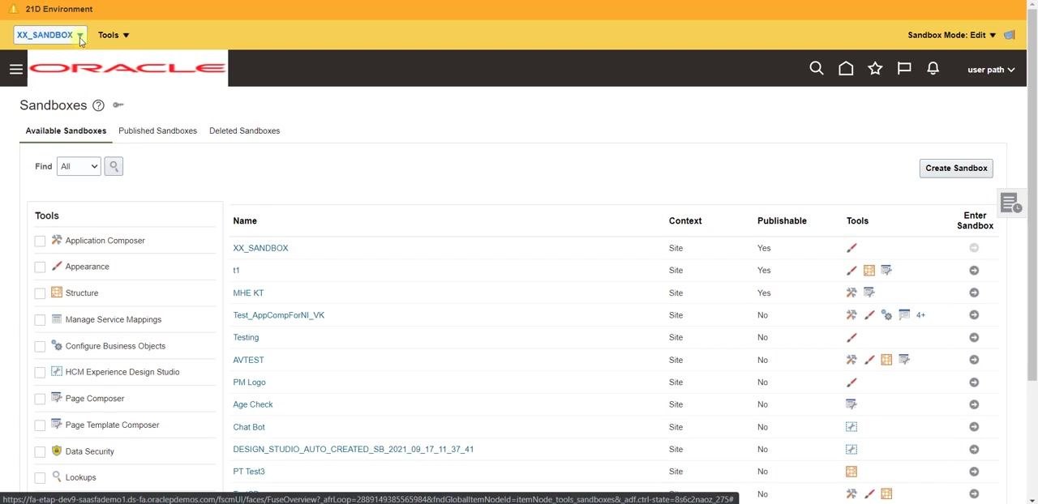Open the AVTEST sandbox link

pos(248,360)
